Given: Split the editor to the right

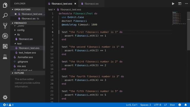Looking at the screenshot, I should click(x=180, y=4).
